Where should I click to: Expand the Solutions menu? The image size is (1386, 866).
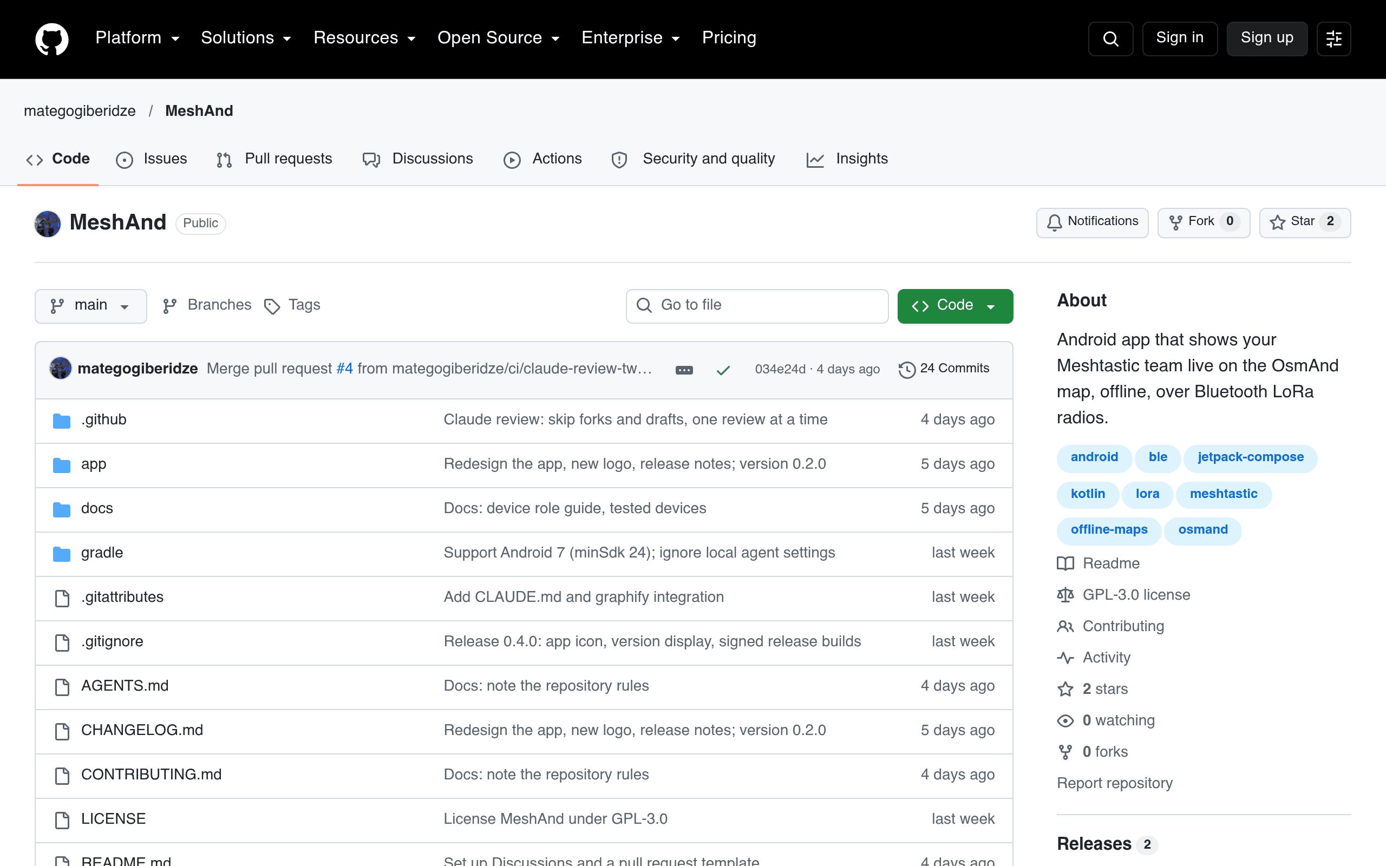click(246, 38)
